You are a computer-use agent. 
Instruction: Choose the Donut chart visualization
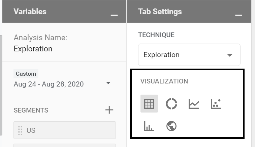171,104
